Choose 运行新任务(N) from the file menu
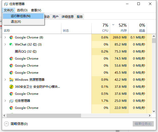158x132 pixels. coord(21,16)
